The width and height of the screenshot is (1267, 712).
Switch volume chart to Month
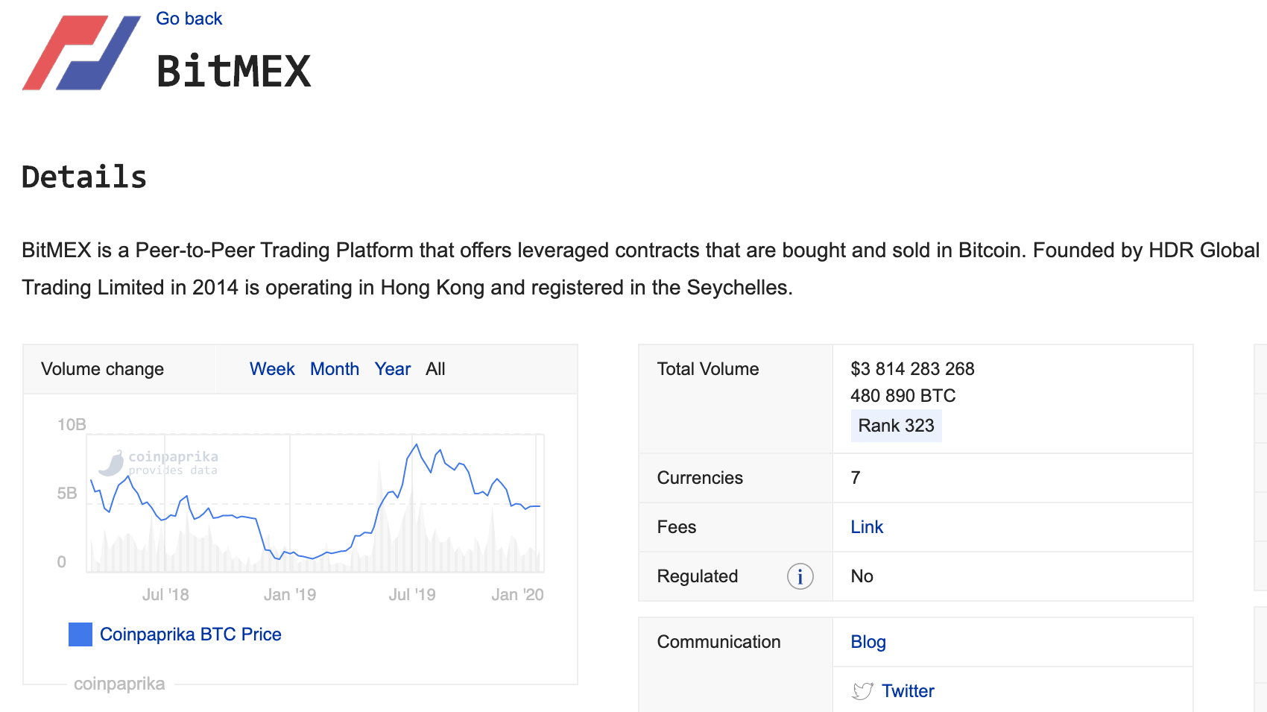[335, 369]
